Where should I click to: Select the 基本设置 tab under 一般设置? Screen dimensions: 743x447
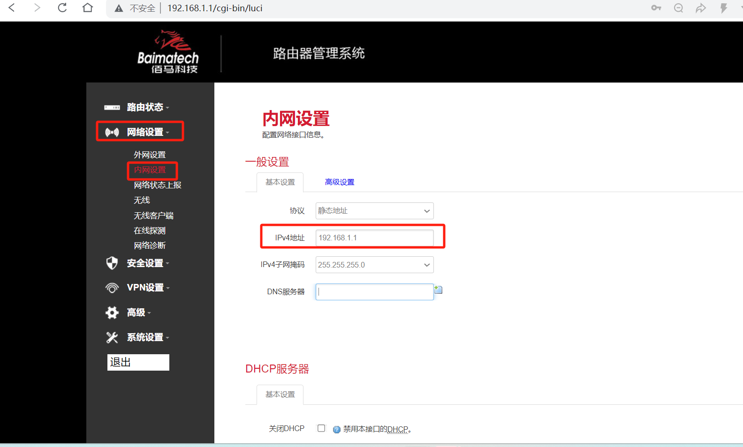point(280,182)
